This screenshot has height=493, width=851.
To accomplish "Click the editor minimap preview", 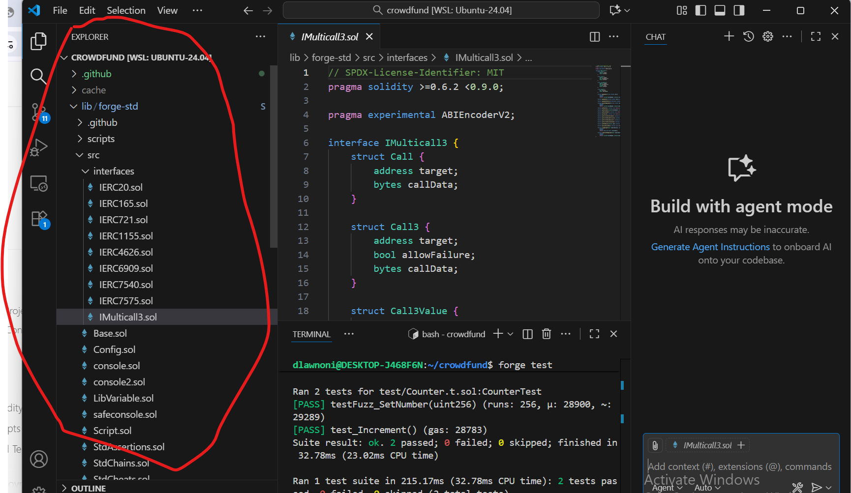I will tap(607, 101).
